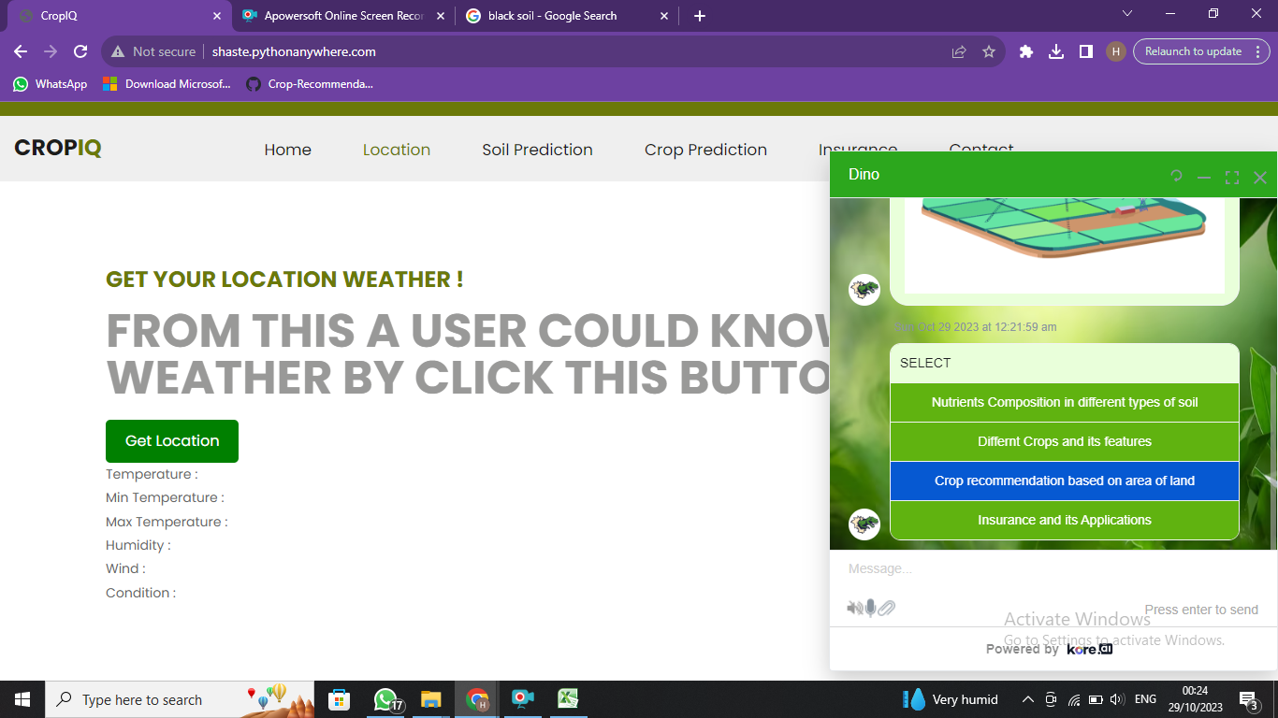This screenshot has height=718, width=1278.
Task: Switch to the Apowersoft Online Screen Recorder tab
Action: point(343,16)
